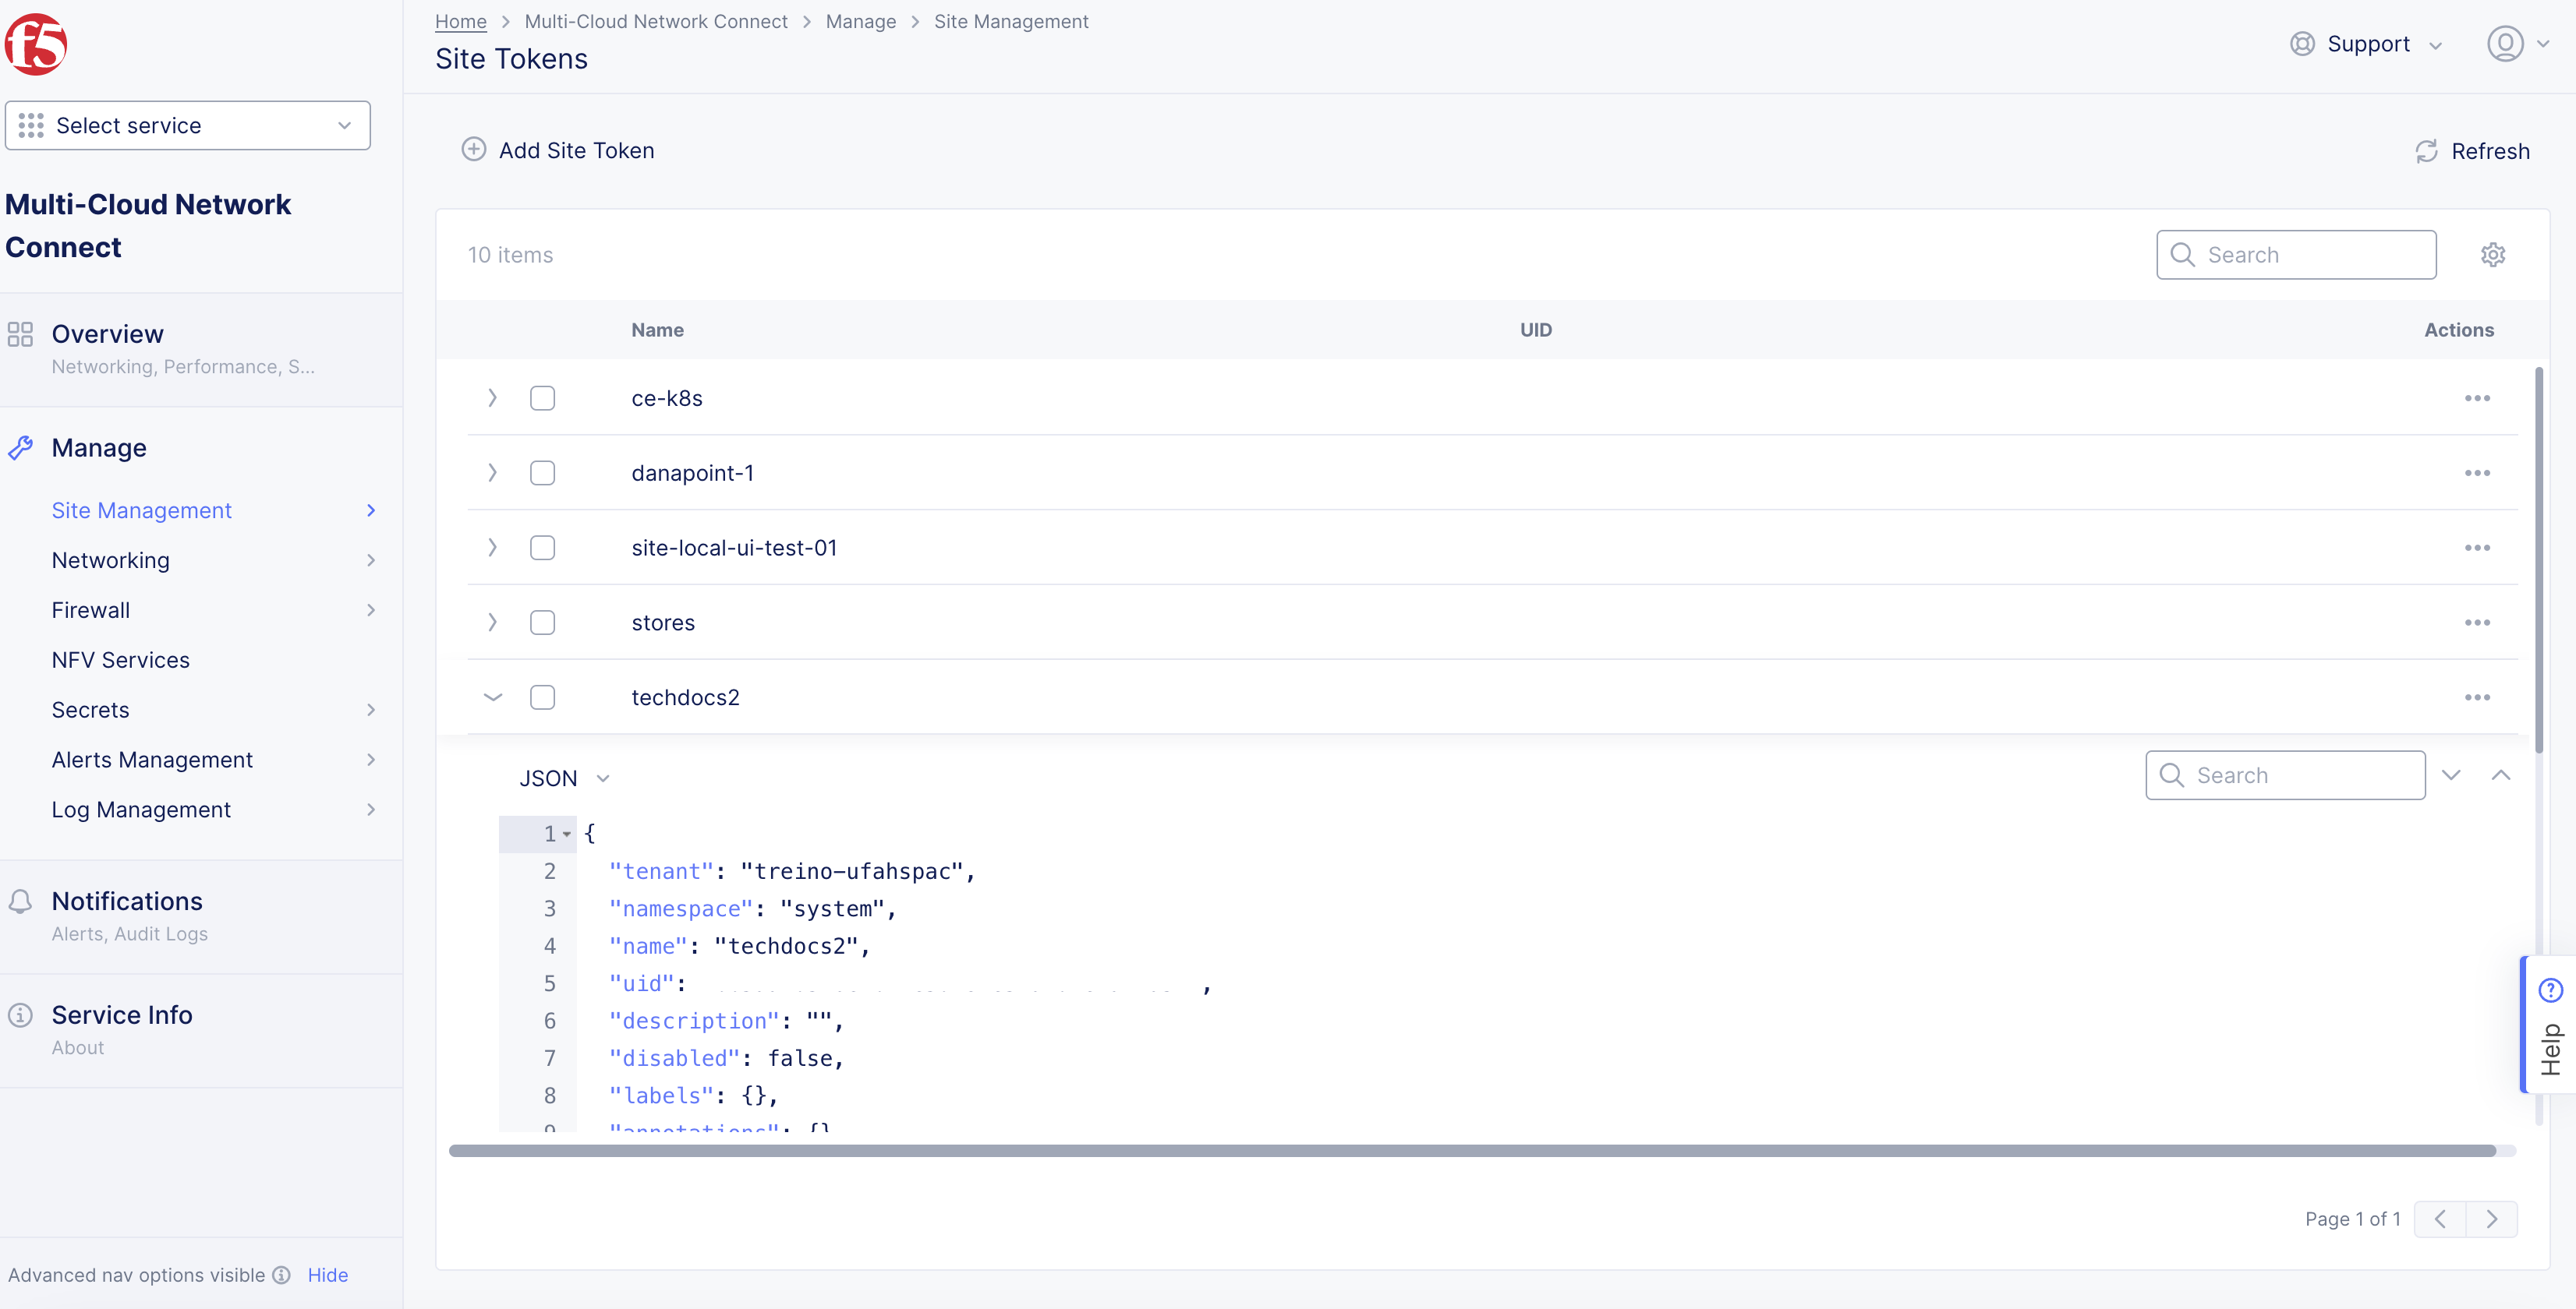The width and height of the screenshot is (2576, 1309).
Task: Click Hide advanced nav options link
Action: (327, 1275)
